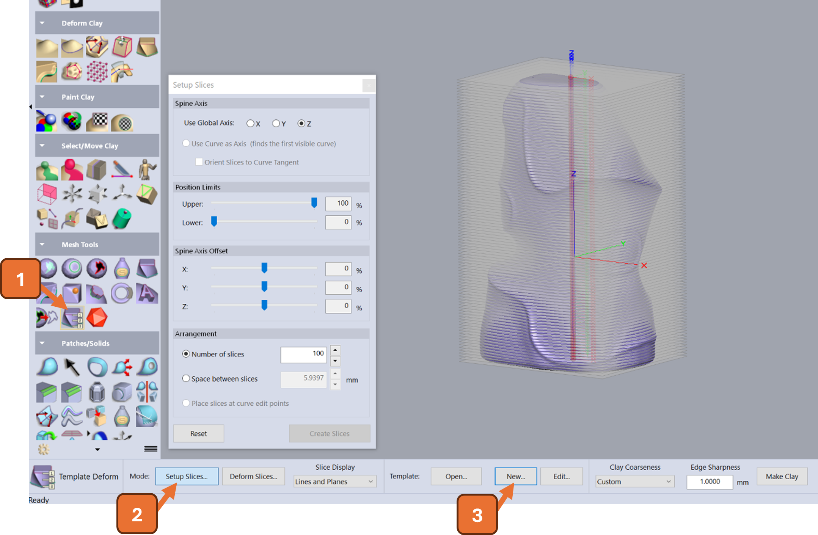Open the Slice Display dropdown

click(x=335, y=481)
